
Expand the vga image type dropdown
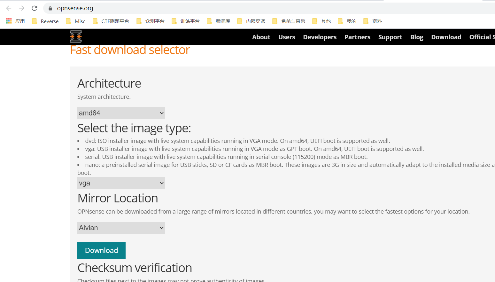pyautogui.click(x=121, y=183)
